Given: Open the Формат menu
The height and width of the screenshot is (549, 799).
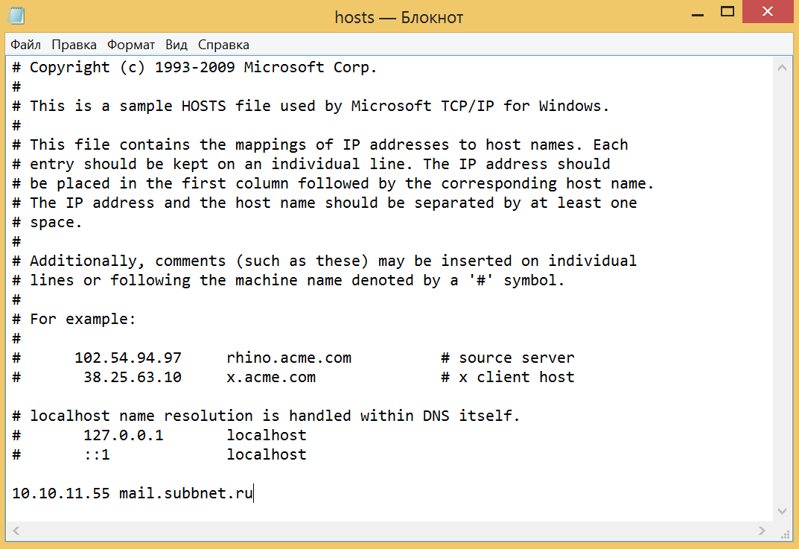Looking at the screenshot, I should click(x=131, y=45).
